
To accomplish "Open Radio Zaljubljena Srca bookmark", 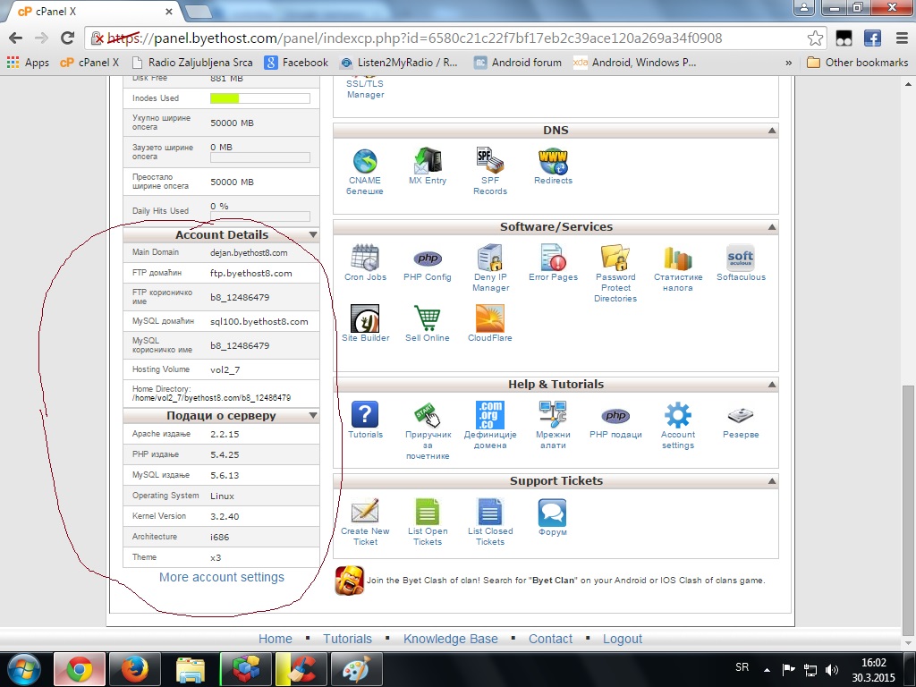I will 193,63.
